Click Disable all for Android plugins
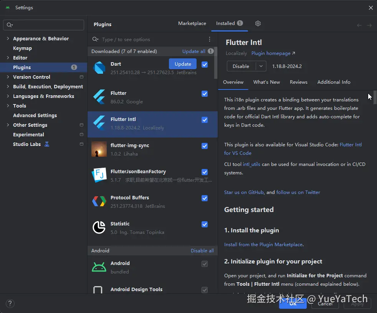Viewport: 377px width, 313px height. point(202,251)
